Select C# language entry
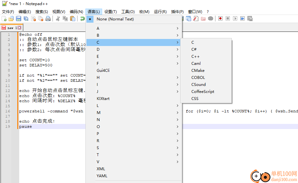 coord(206,49)
